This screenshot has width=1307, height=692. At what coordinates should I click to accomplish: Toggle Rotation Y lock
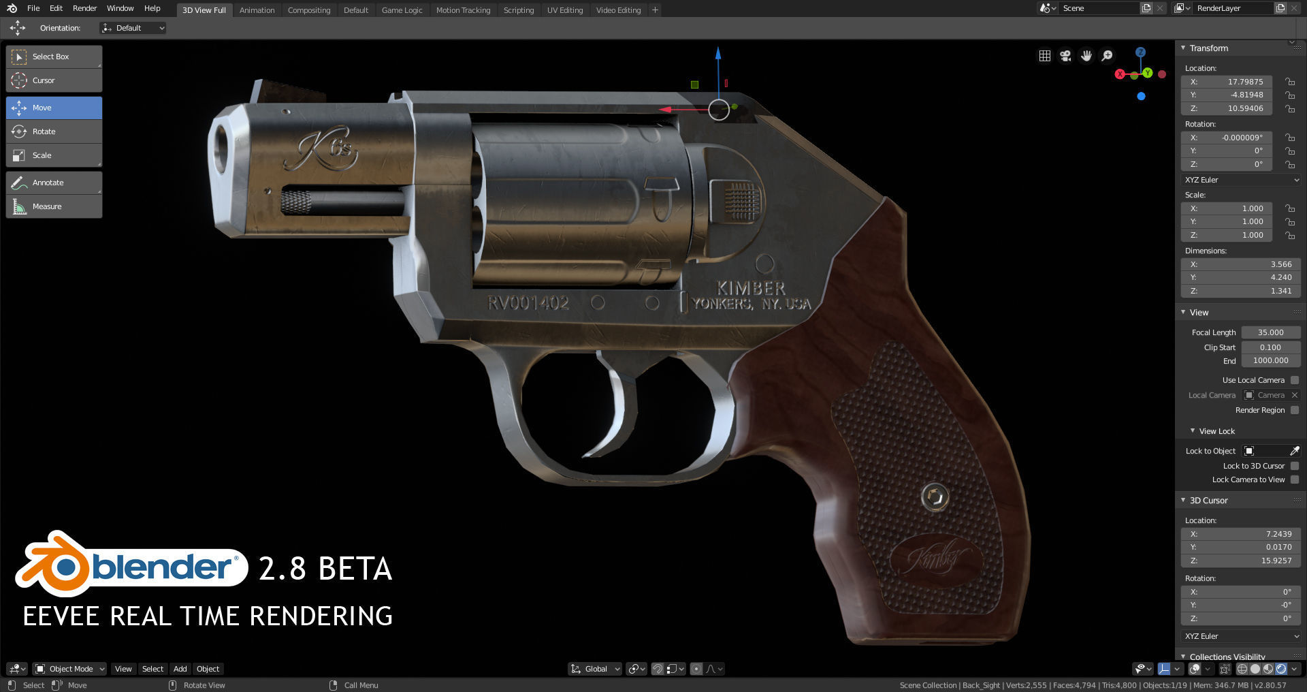[1290, 151]
